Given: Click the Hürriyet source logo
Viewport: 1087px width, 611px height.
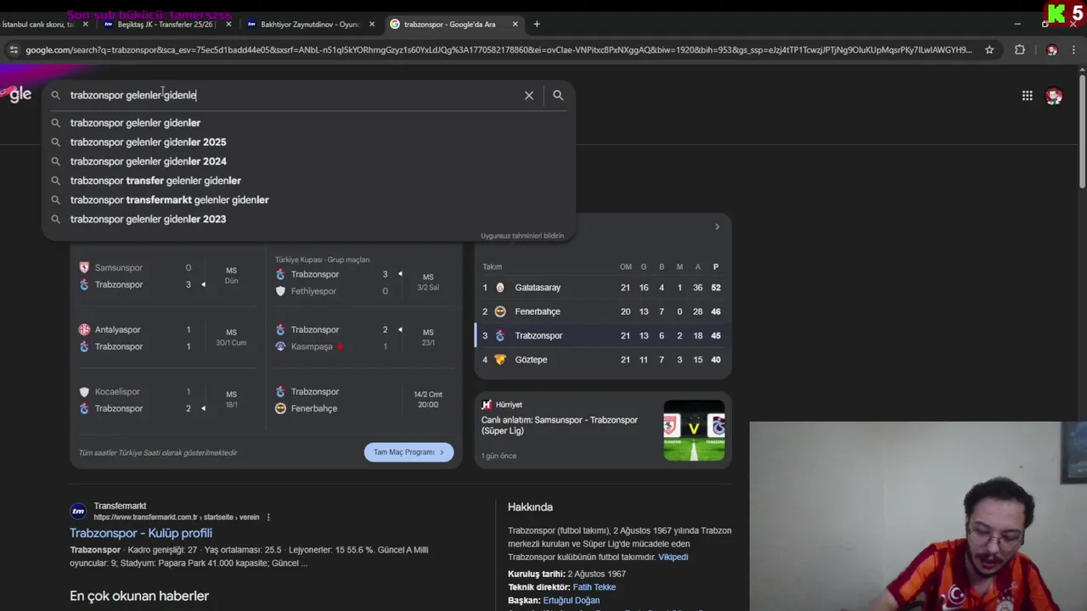Looking at the screenshot, I should coord(487,405).
